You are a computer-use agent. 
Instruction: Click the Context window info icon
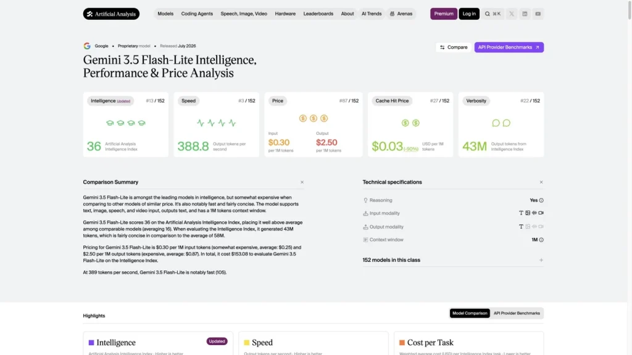tap(541, 240)
